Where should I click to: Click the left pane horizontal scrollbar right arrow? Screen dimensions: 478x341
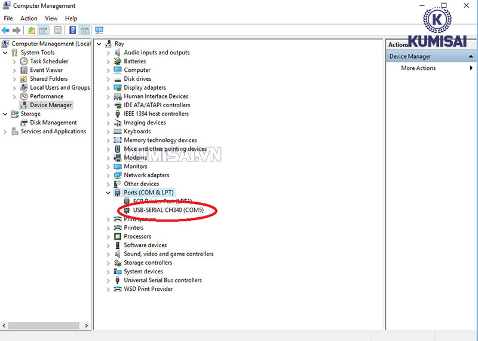coord(86,325)
